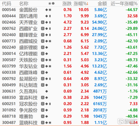The image size is (139, 126).
Task: Click the 8.14 gain percentage cell
Action: (x=85, y=29)
